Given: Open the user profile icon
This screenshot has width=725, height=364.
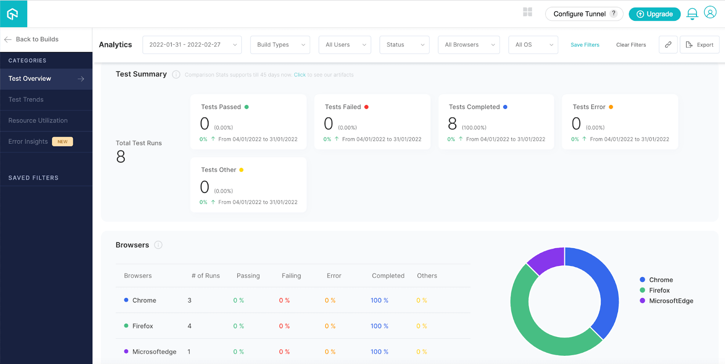Looking at the screenshot, I should (x=710, y=13).
